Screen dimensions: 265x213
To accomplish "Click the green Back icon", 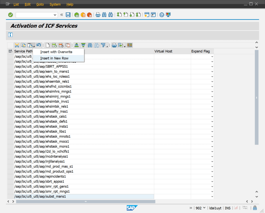I will pos(77,15).
